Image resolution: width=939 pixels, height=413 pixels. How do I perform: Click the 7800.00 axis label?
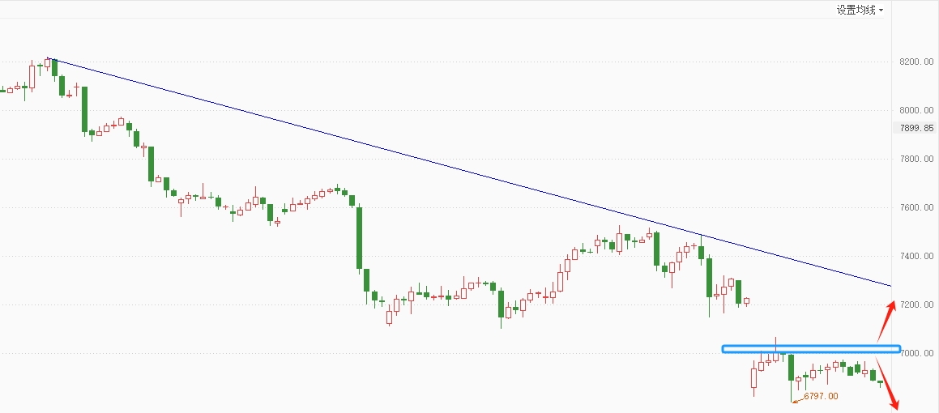point(916,159)
